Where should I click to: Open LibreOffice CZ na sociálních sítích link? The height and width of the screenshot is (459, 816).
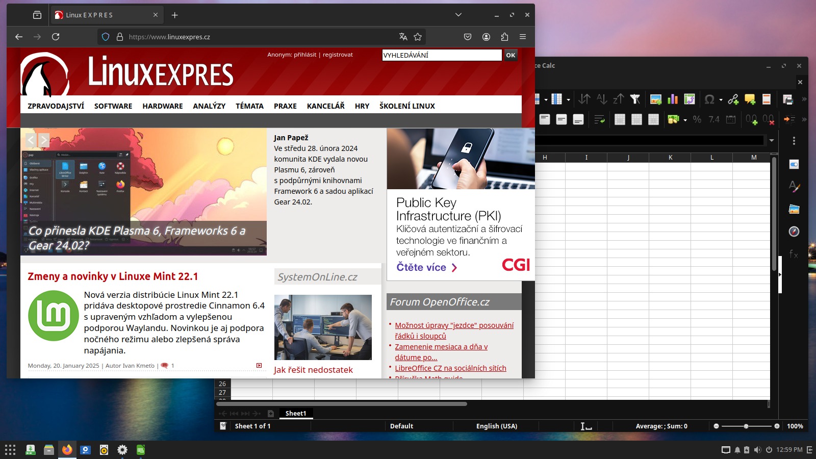tap(450, 368)
